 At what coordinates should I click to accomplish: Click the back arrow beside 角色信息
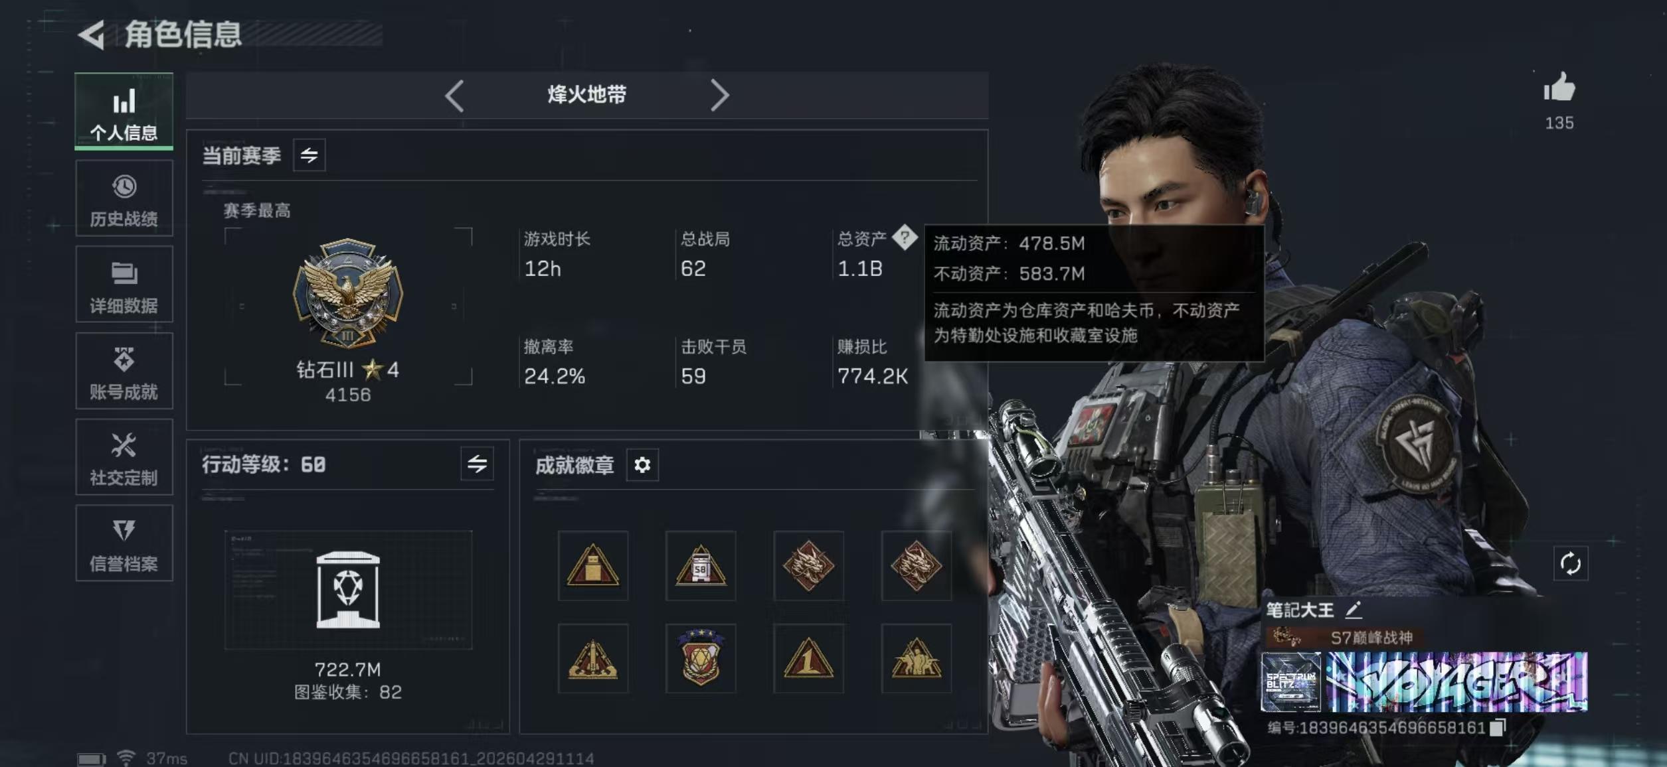coord(92,35)
